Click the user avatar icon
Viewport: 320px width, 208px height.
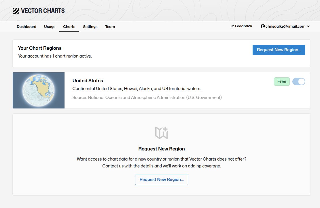pos(263,26)
